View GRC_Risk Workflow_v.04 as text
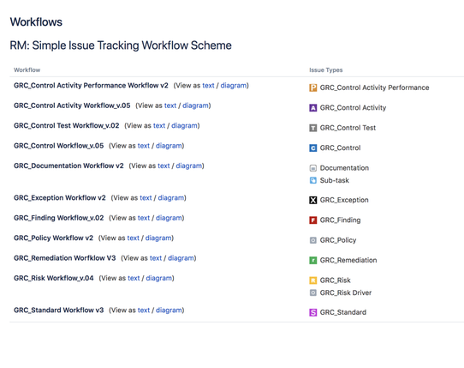Image resolution: width=464 pixels, height=368 pixels. [x=134, y=278]
